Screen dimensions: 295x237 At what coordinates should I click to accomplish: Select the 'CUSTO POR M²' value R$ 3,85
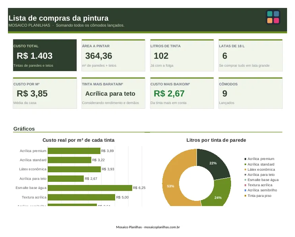[32, 94]
